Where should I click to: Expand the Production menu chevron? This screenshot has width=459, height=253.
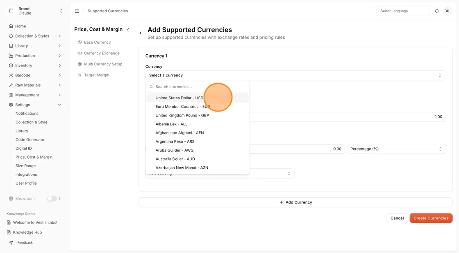(60, 56)
